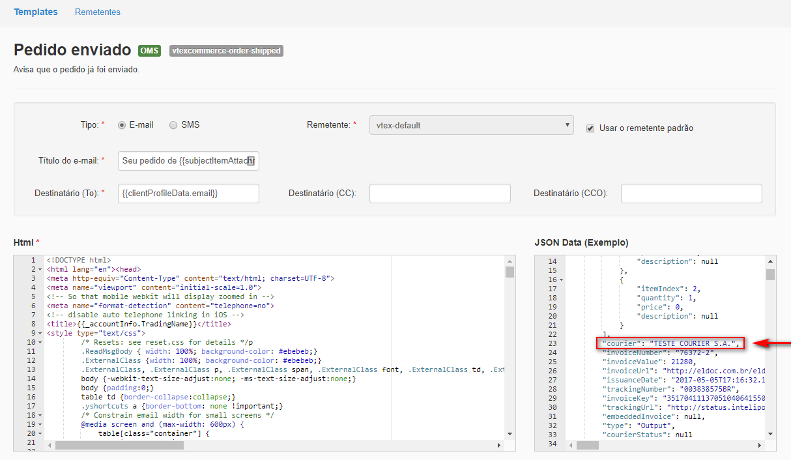Collapse the comment fold at line 18
The image size is (791, 460).
(x=40, y=414)
